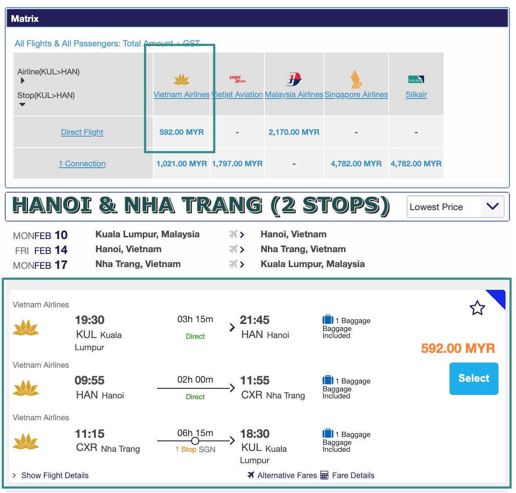
Task: Click Vietnam Airlines logo beside 19:30 departure
Action: pos(26,328)
